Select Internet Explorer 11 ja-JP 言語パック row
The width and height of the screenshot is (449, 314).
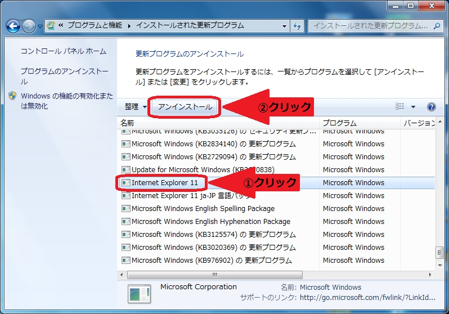pos(277,196)
